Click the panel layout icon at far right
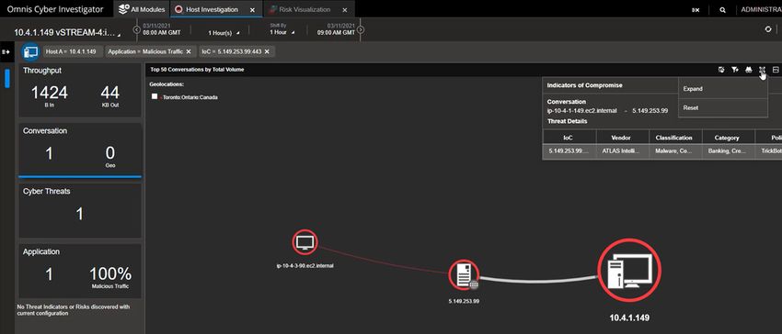The width and height of the screenshot is (782, 334). pos(776,70)
